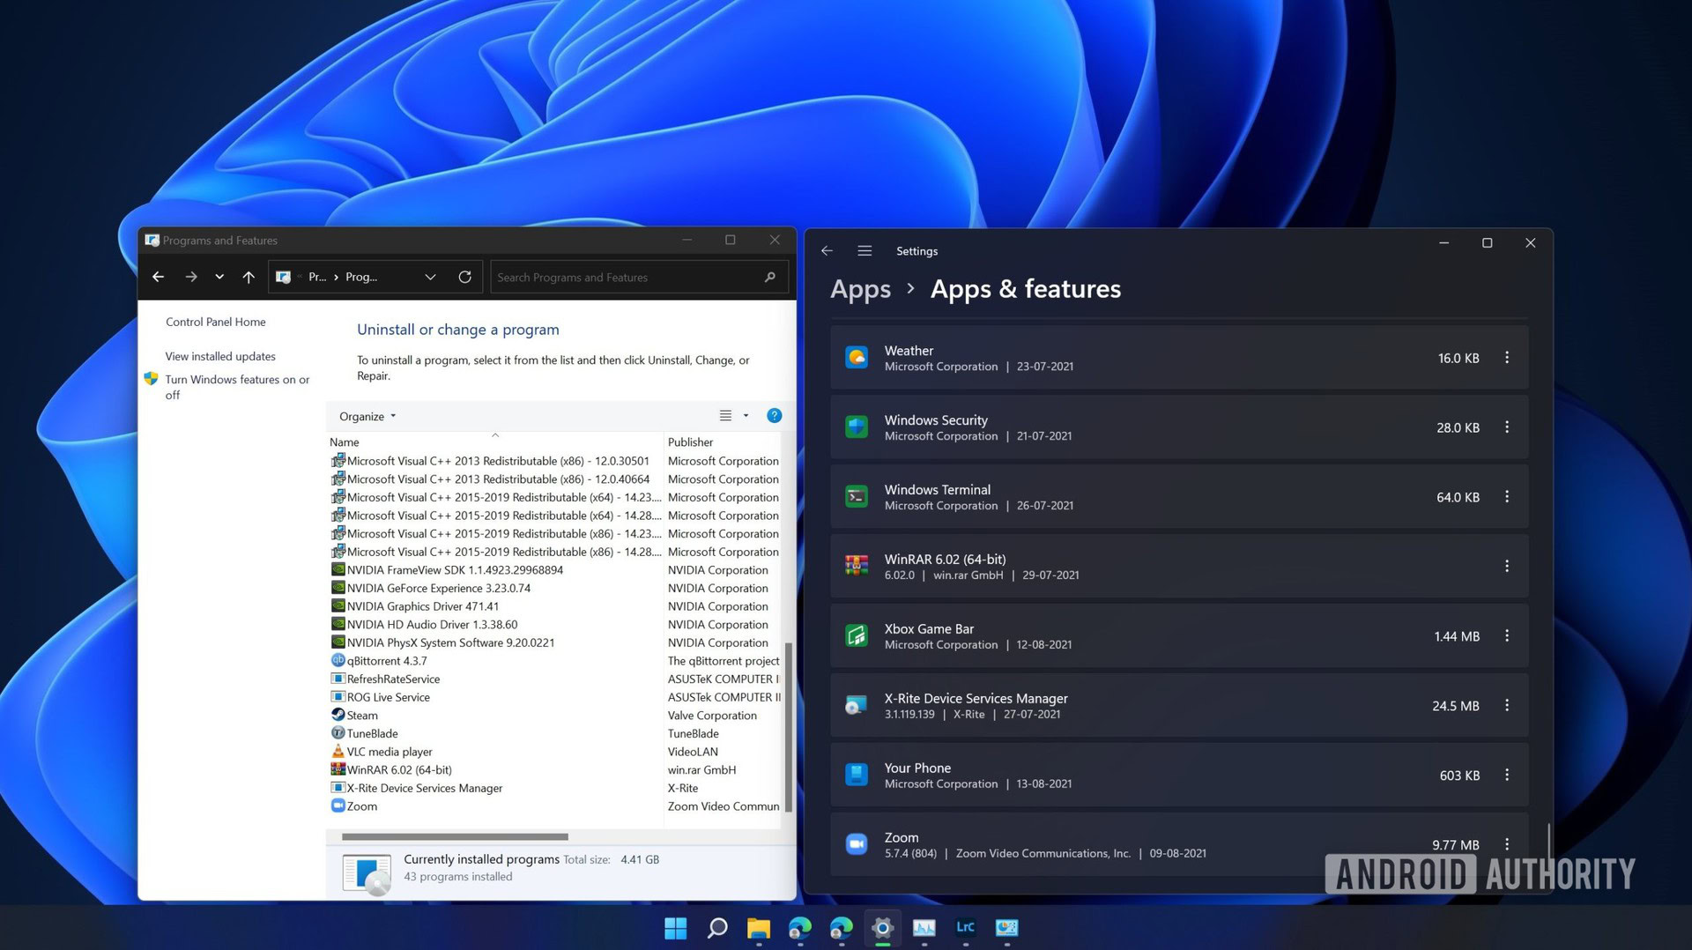Screen dimensions: 1692x950
Task: Click the Search Programs and Features field
Action: (x=626, y=277)
